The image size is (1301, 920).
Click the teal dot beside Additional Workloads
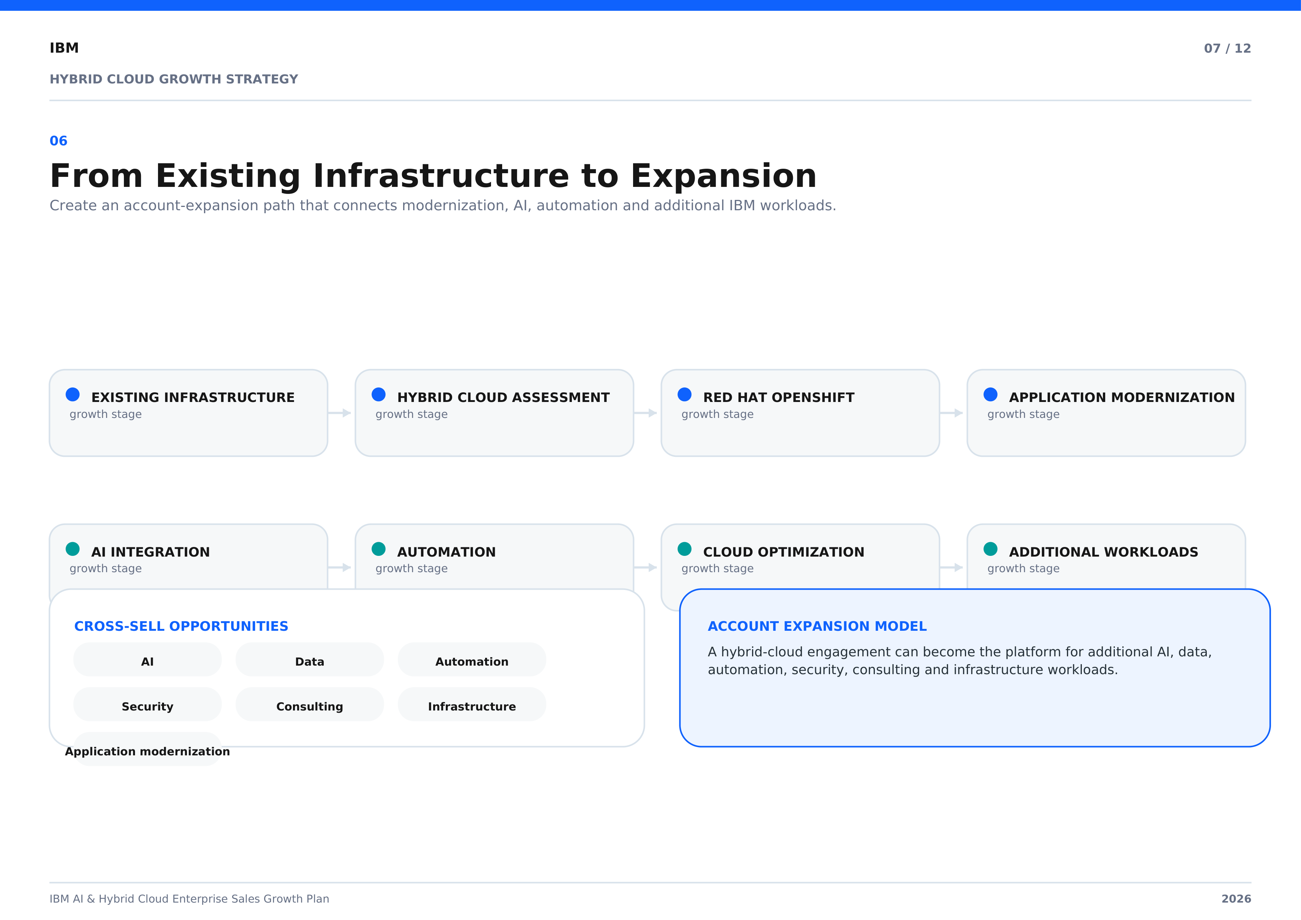991,549
